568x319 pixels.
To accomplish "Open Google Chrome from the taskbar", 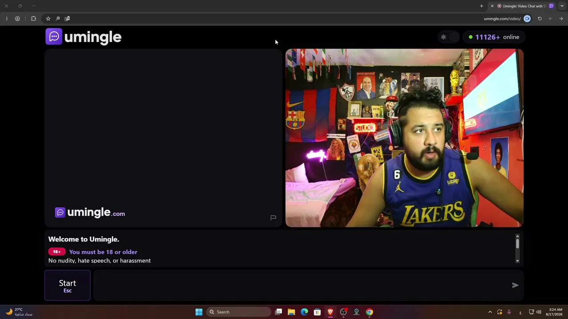I will coord(369,312).
